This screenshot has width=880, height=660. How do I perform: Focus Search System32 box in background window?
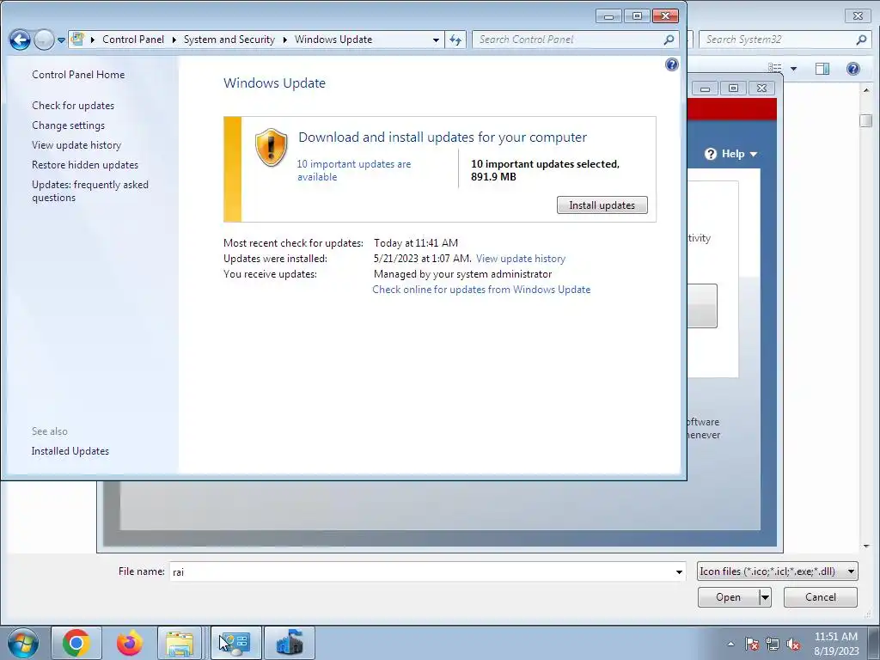(777, 40)
